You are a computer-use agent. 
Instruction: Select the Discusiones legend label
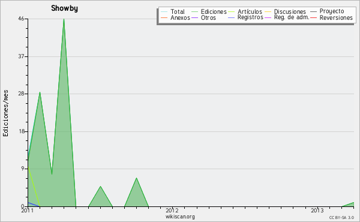click(290, 12)
